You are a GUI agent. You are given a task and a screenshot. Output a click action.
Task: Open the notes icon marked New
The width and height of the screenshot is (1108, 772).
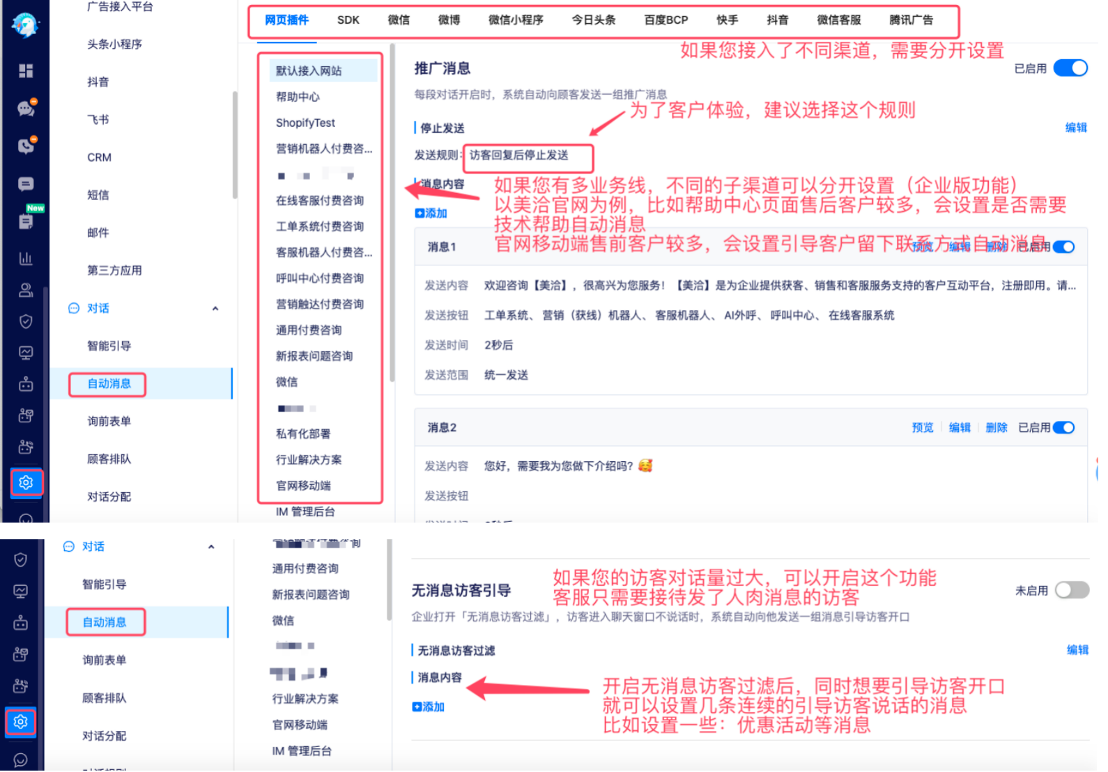(x=26, y=222)
